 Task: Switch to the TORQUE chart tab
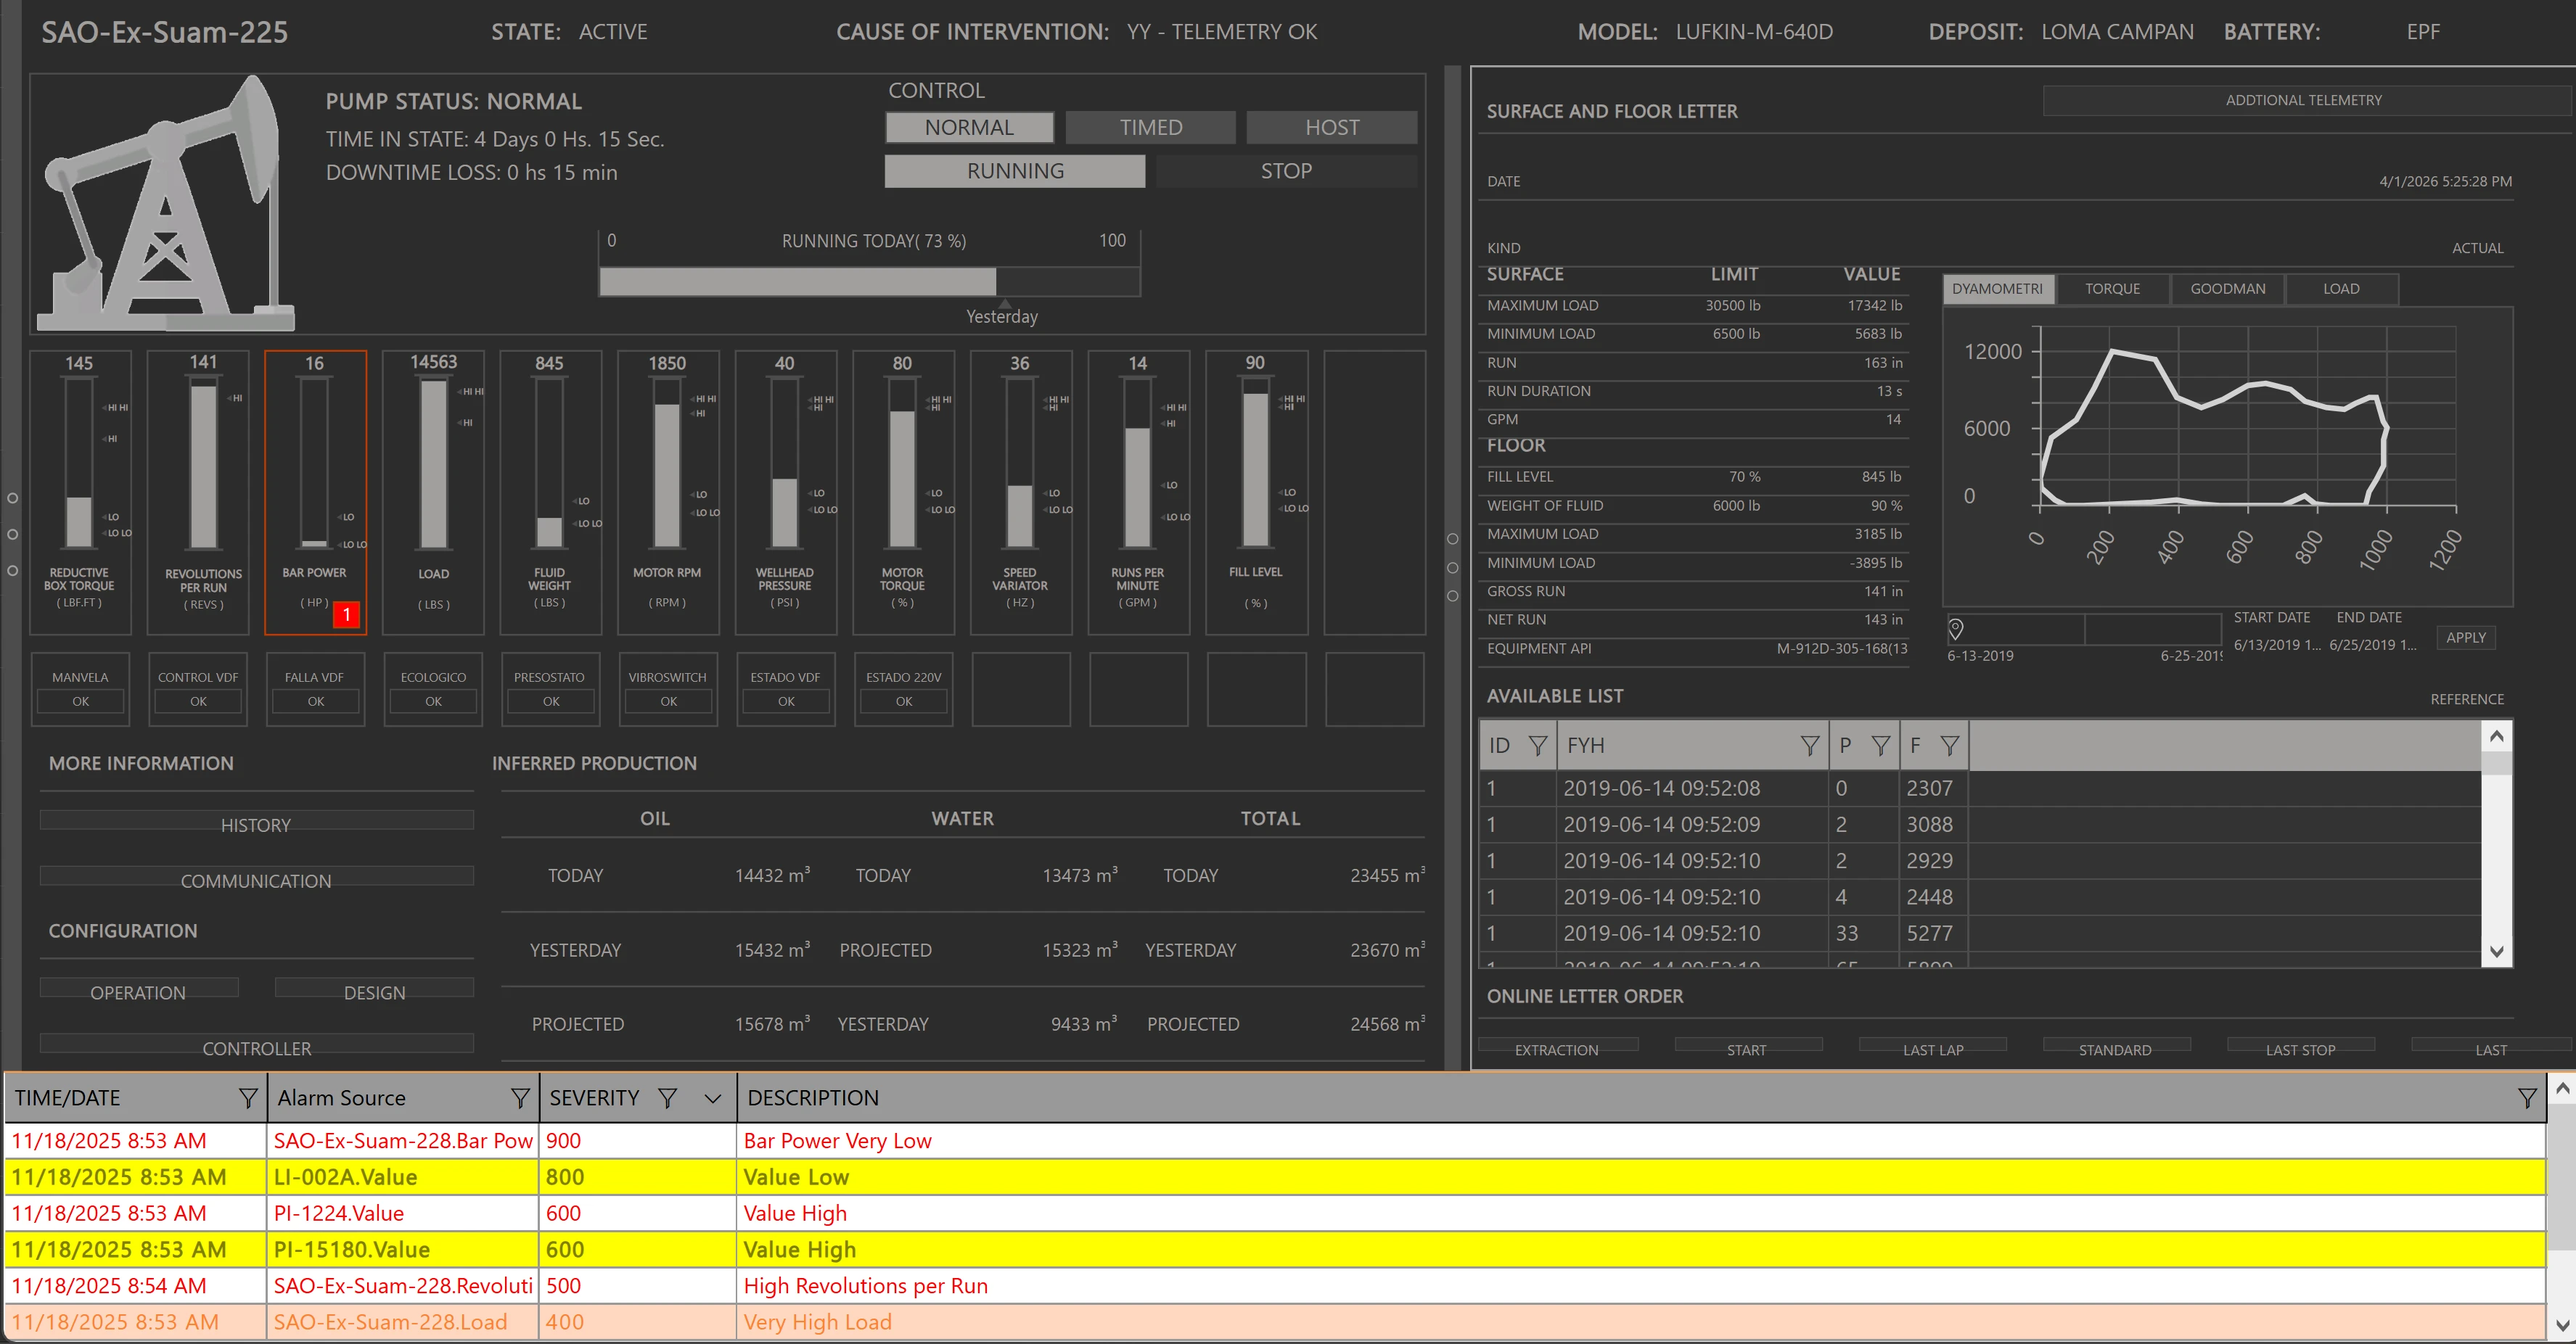tap(2112, 289)
